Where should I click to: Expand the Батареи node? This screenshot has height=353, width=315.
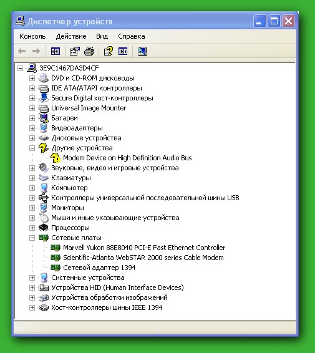32,118
